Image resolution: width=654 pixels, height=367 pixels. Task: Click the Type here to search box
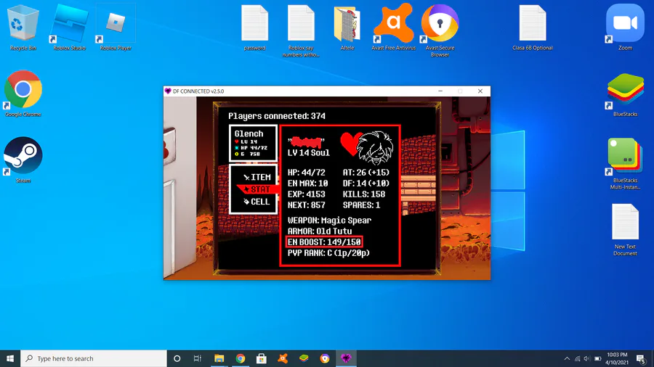pyautogui.click(x=94, y=358)
